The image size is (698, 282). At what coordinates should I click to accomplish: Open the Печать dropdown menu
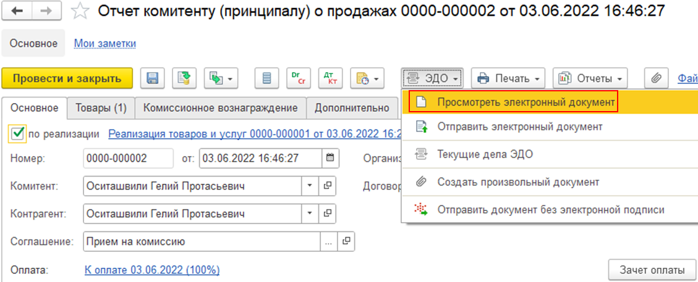click(x=508, y=78)
